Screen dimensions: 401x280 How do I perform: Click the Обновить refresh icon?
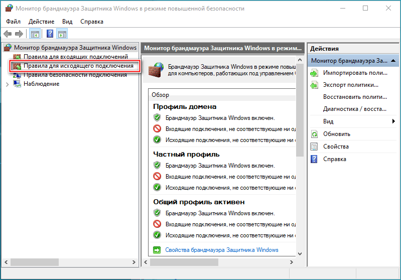(x=314, y=134)
